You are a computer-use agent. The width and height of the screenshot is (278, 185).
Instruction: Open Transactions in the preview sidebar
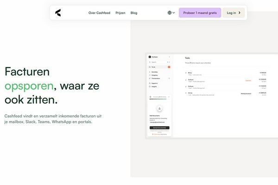(155, 79)
